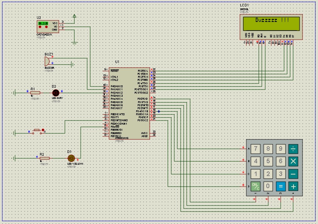Click the XTAL1 pin label on U1
Image resolution: width=318 pixels, height=224 pixels.
(114, 77)
